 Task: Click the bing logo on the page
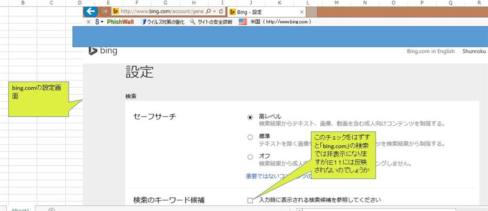tap(103, 51)
